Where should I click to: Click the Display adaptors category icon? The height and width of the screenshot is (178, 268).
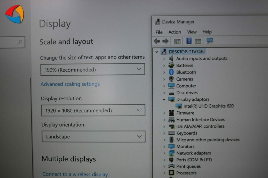(172, 99)
